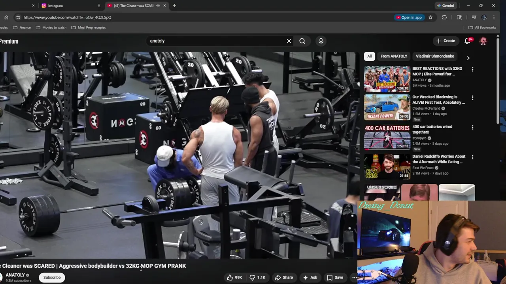The height and width of the screenshot is (284, 506).
Task: Open the Meal Prep recepies bookmarks folder
Action: 89,28
